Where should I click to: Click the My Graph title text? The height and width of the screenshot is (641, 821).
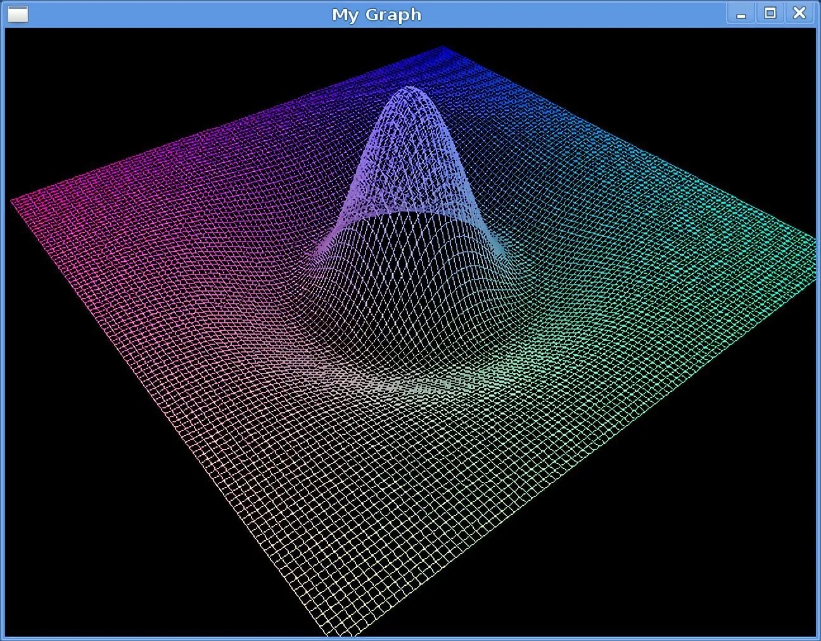pos(376,15)
